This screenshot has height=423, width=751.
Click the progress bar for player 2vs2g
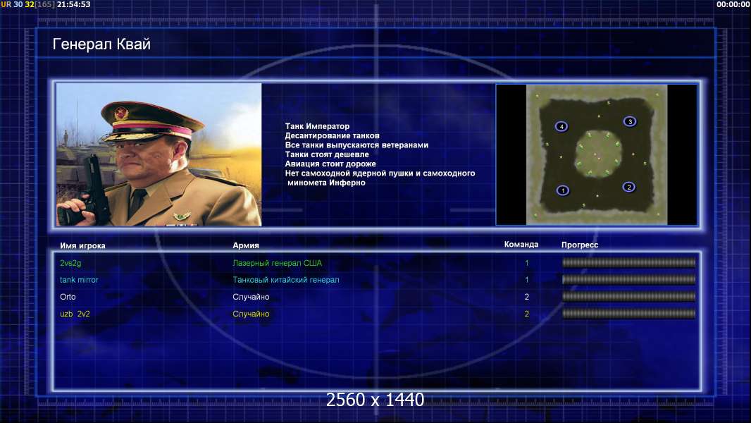tap(628, 262)
